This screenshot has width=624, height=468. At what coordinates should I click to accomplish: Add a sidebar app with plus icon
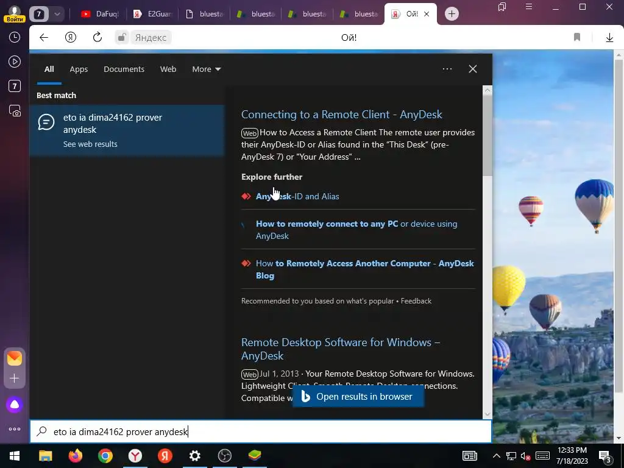(15, 378)
